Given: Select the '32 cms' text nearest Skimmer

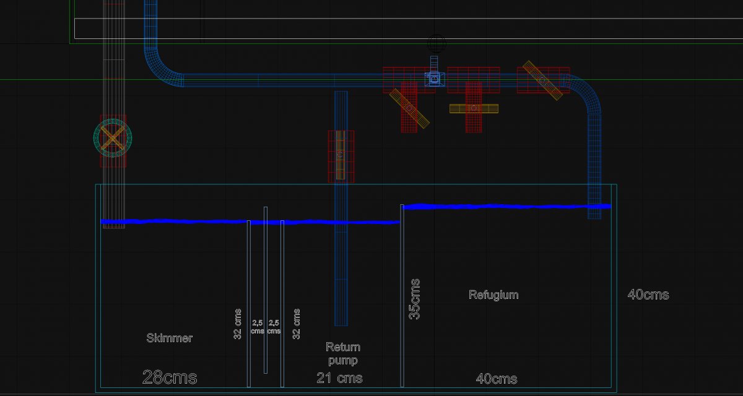Looking at the screenshot, I should [x=238, y=324].
